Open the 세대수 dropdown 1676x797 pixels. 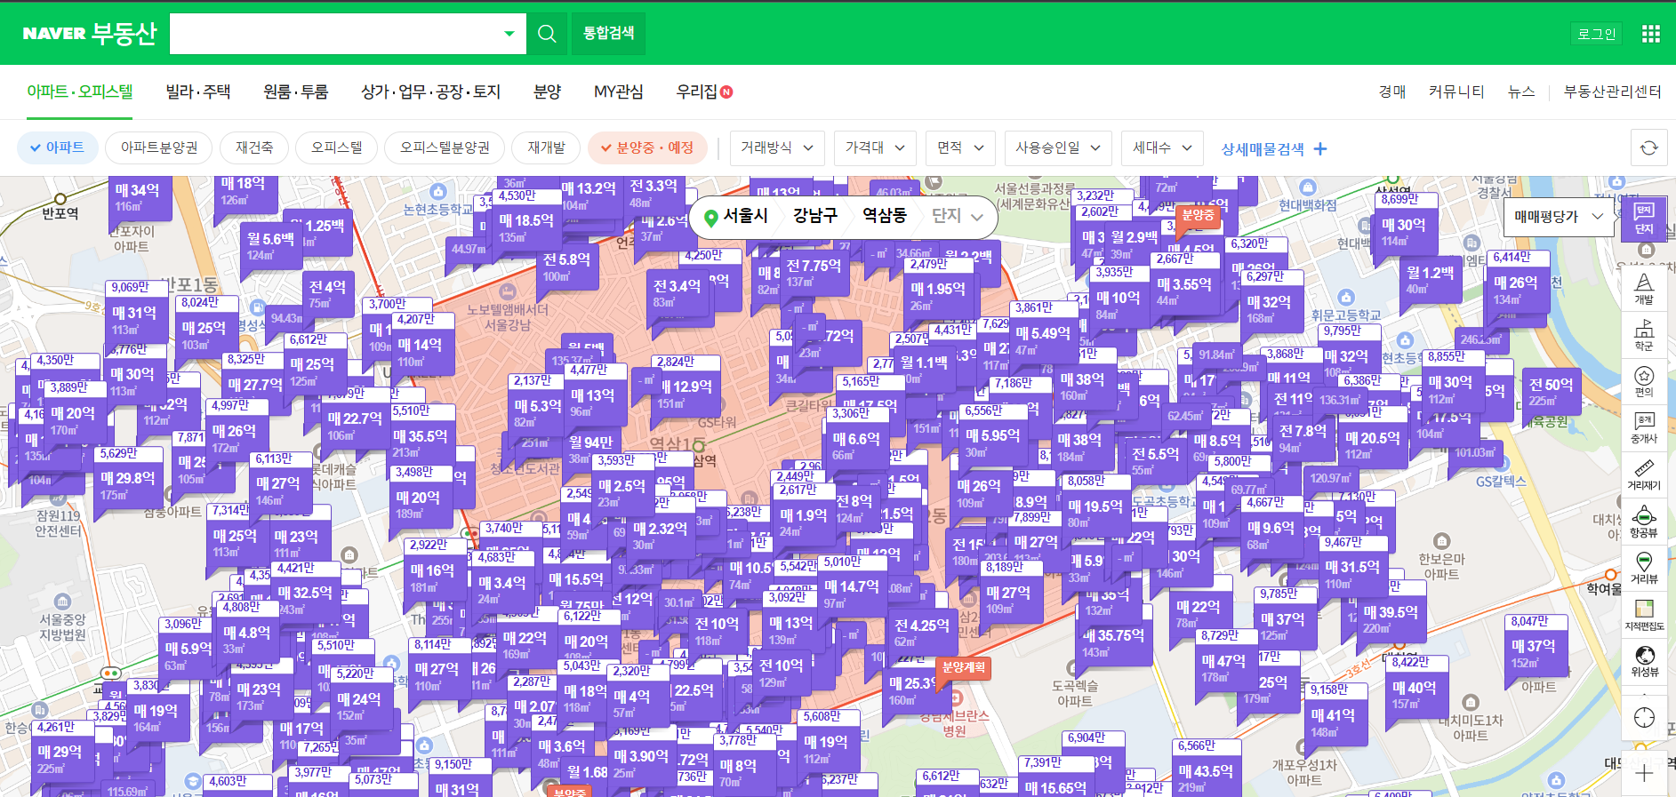click(x=1162, y=147)
